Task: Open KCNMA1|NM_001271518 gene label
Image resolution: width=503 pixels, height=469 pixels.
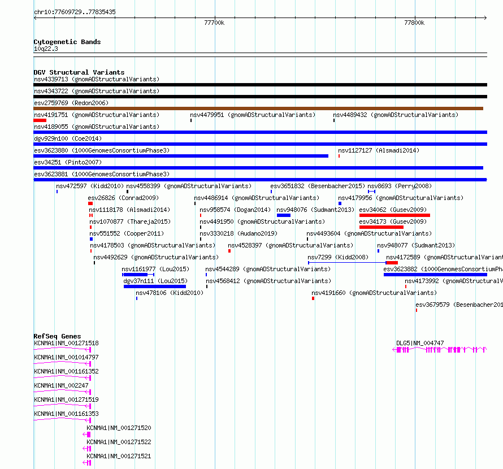Action: 66,343
